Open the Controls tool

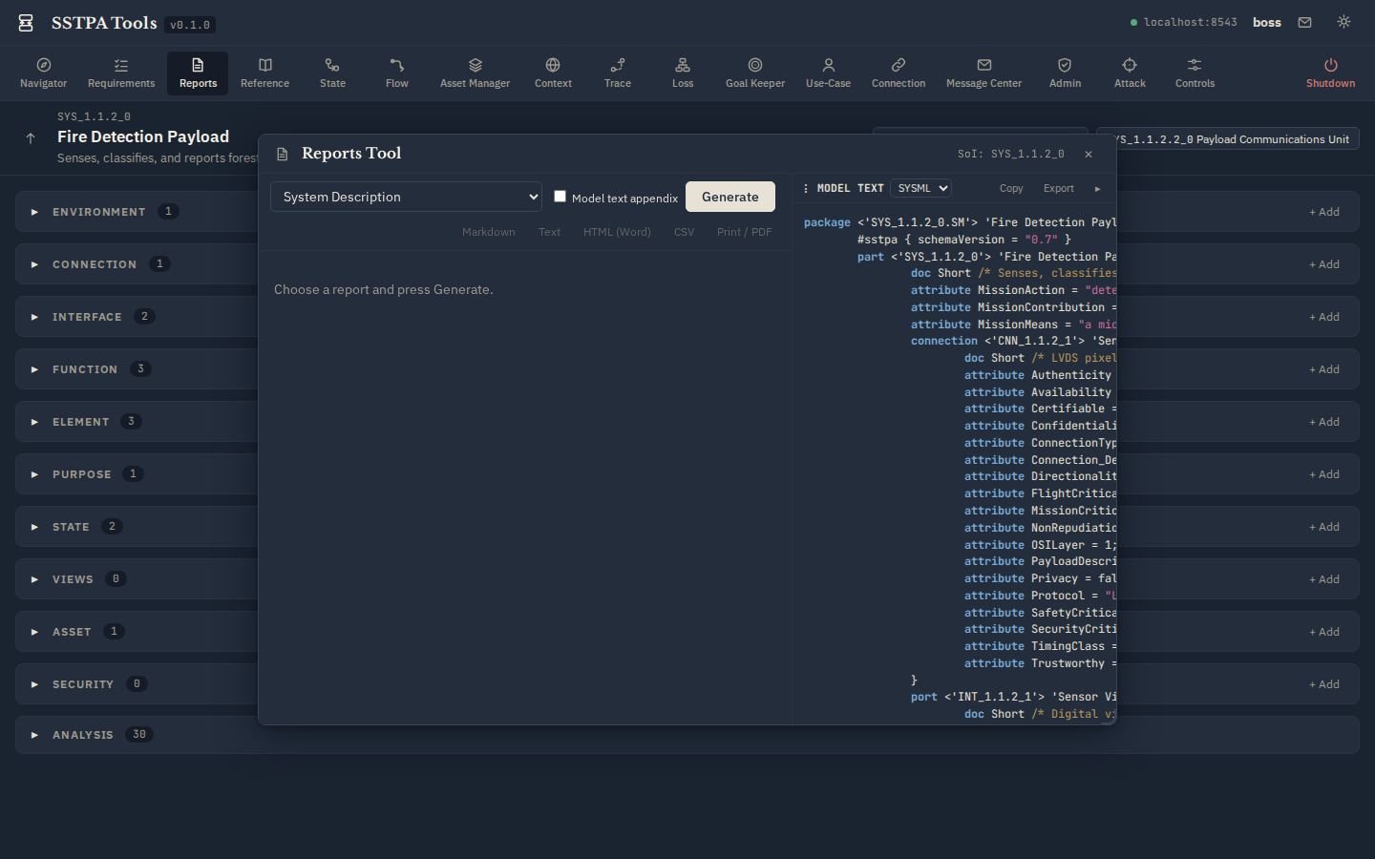(1195, 73)
